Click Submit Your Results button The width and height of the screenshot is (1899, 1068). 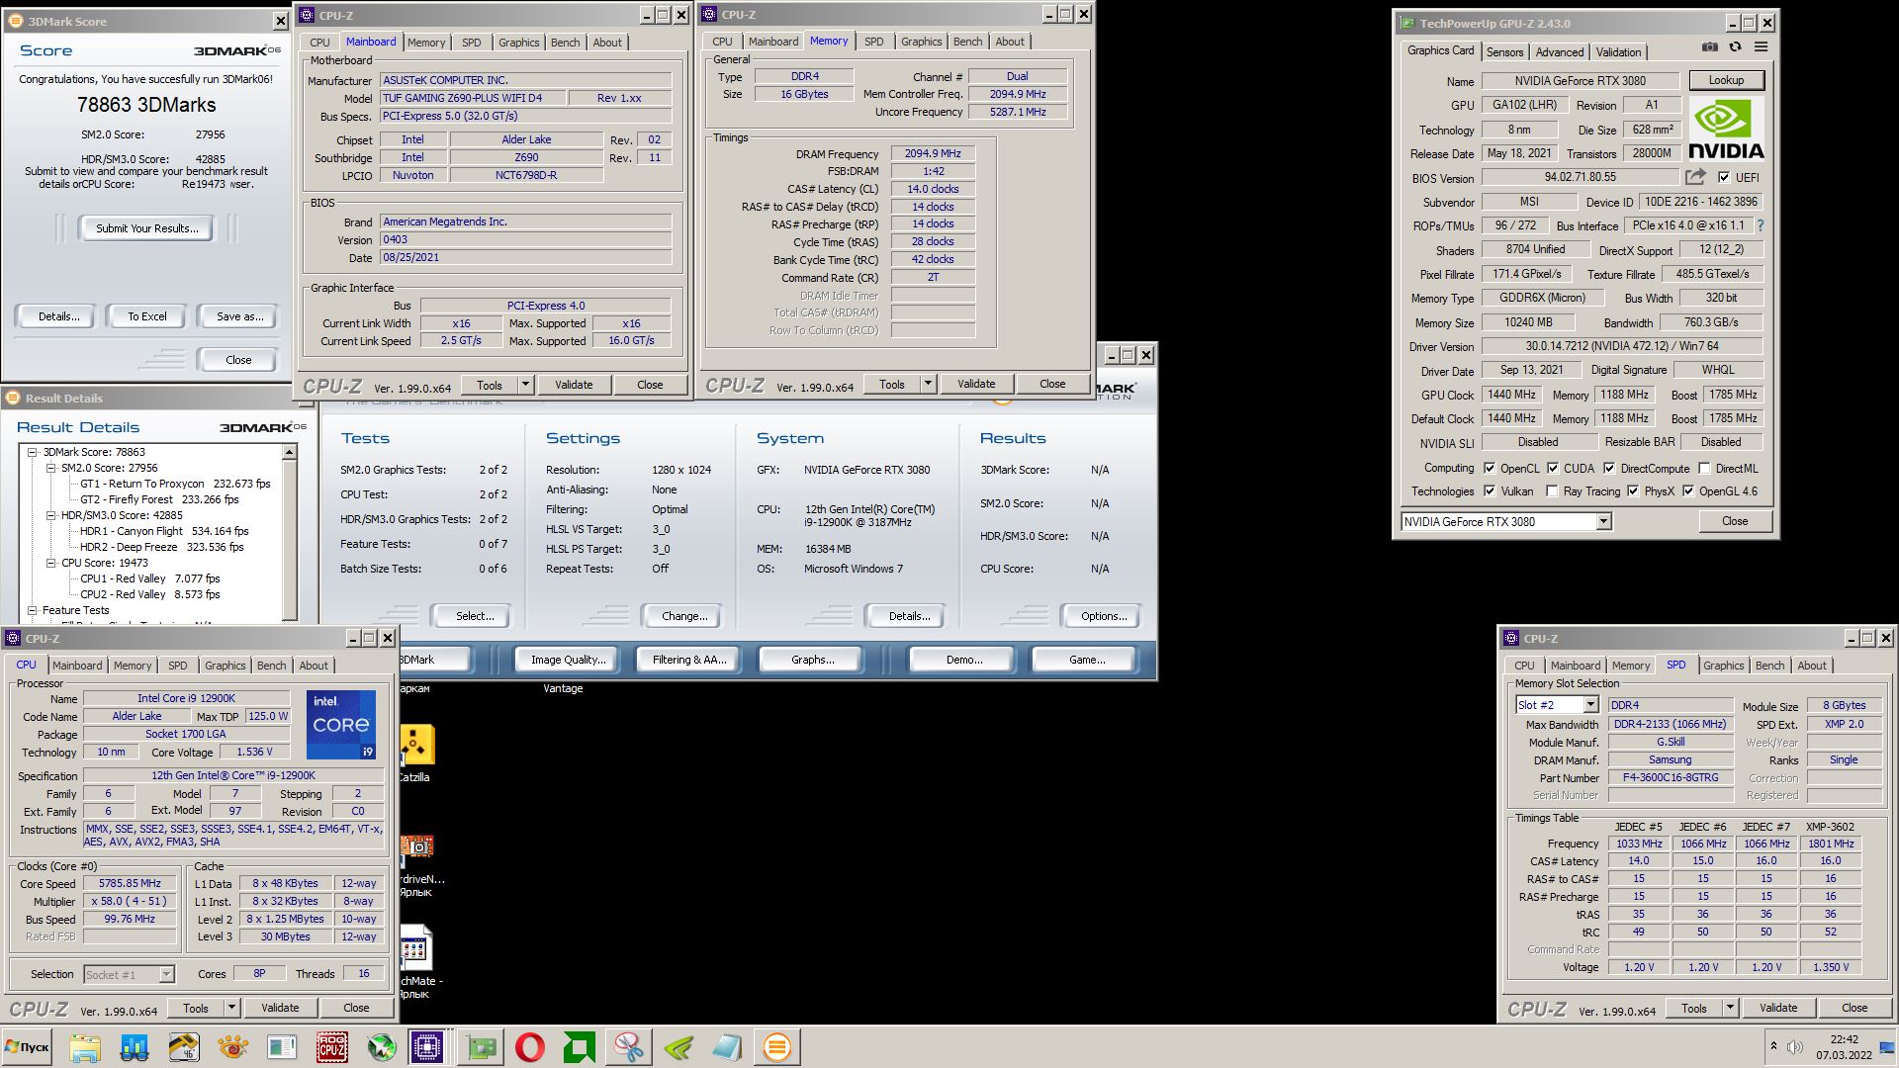[146, 228]
